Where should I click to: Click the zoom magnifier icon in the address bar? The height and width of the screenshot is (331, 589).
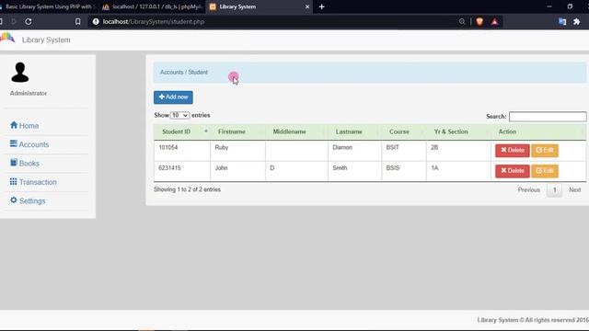pos(462,22)
